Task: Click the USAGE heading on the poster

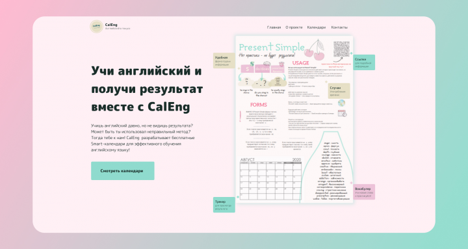Action: (x=300, y=63)
